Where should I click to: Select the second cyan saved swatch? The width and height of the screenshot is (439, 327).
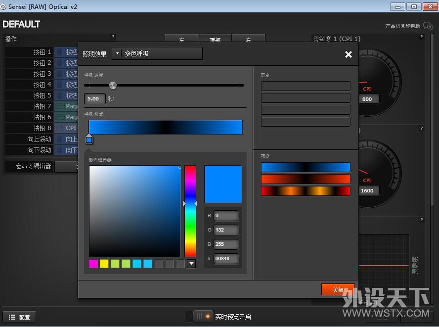[148, 264]
